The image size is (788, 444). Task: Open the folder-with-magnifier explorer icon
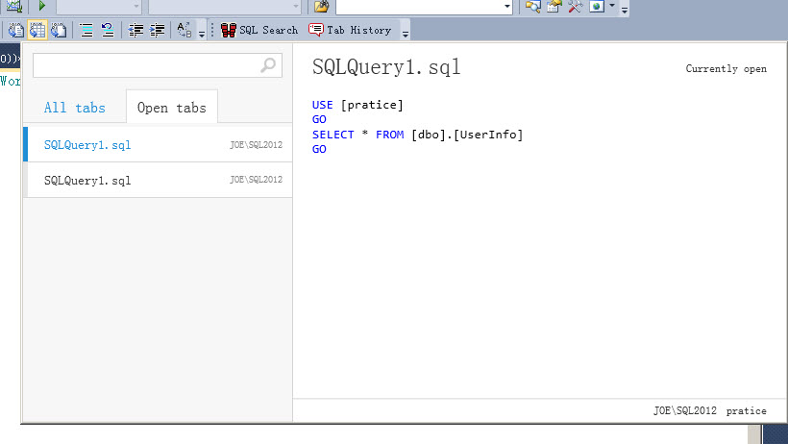[532, 6]
